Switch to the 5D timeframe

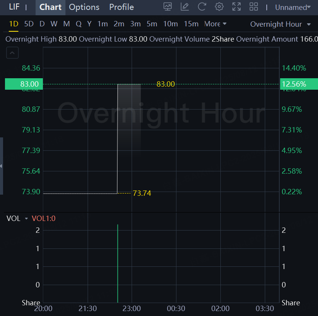click(29, 24)
